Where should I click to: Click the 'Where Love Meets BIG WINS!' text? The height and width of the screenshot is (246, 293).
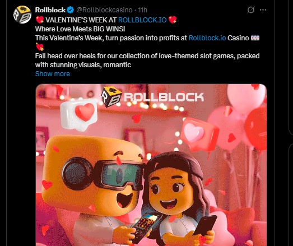[x=80, y=29]
